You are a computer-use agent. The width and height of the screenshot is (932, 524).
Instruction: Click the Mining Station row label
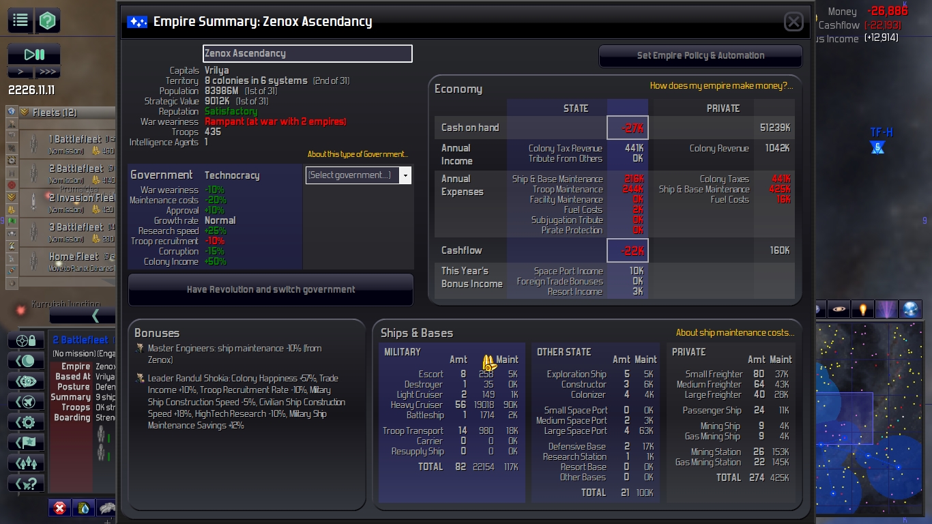[716, 452]
